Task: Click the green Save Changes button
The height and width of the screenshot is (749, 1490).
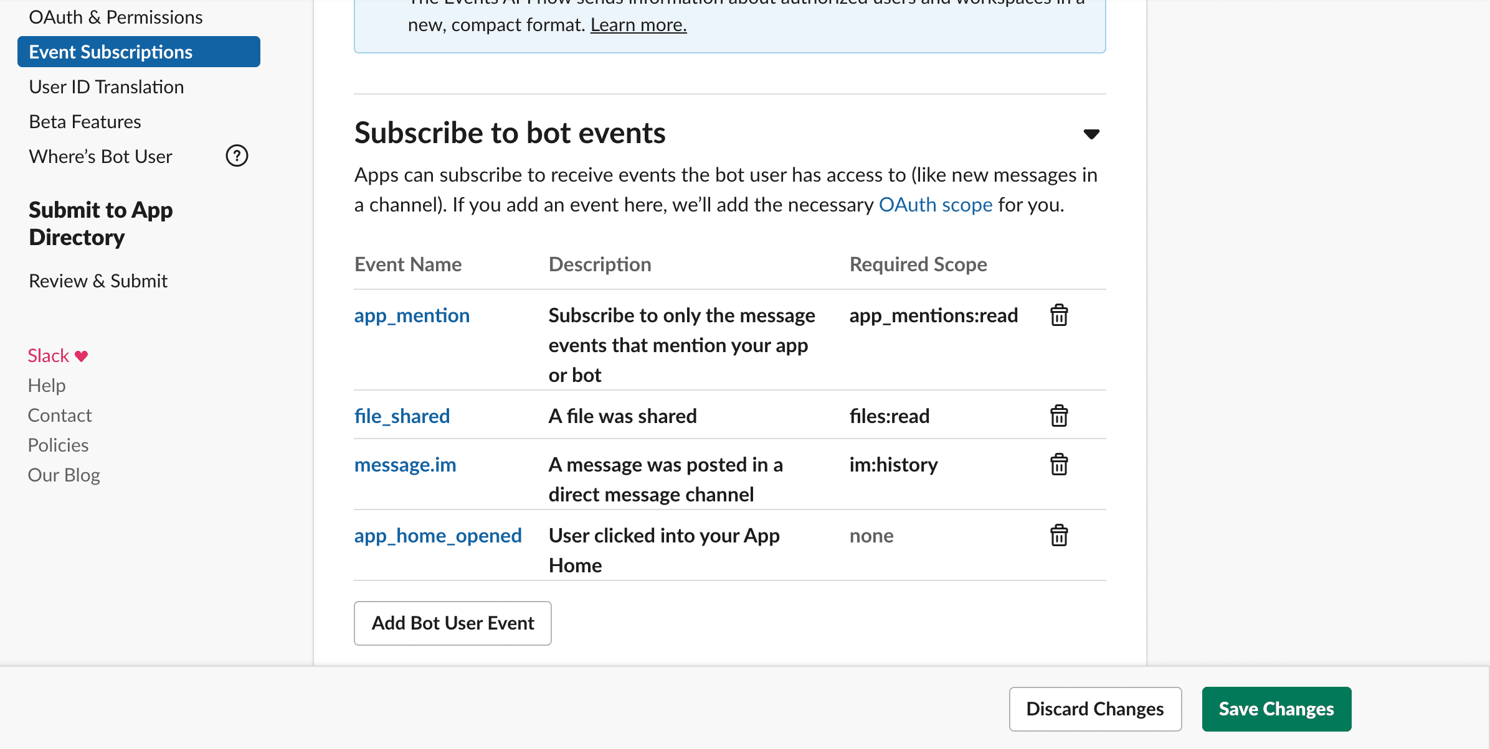Action: click(1276, 709)
